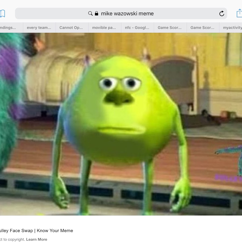Switch to the 'movible pa...' tab
This screenshot has width=242, height=242.
point(105,28)
